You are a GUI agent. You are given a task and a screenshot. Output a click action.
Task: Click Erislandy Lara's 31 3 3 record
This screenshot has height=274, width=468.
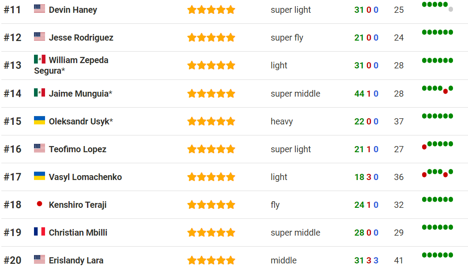pyautogui.click(x=366, y=260)
